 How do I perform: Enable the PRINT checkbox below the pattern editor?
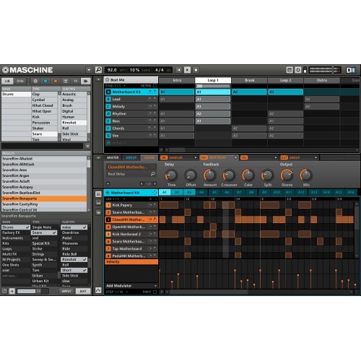point(155,292)
